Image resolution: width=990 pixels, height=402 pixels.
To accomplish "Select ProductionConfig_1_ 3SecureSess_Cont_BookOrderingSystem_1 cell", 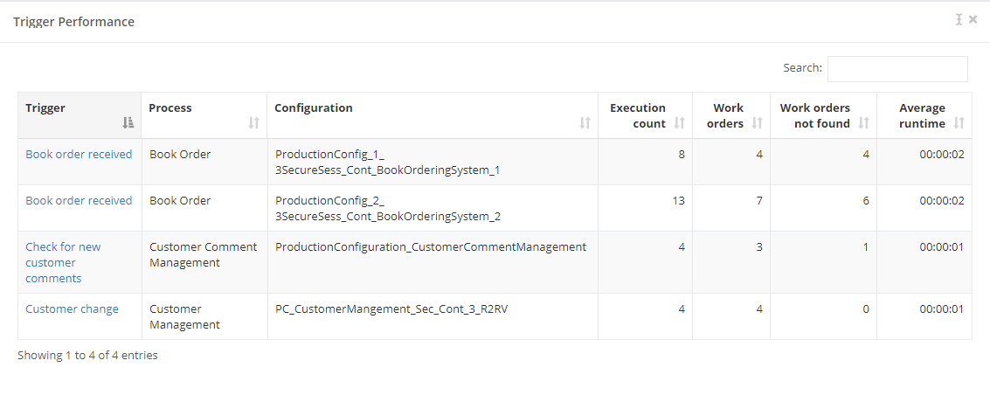I will [433, 162].
